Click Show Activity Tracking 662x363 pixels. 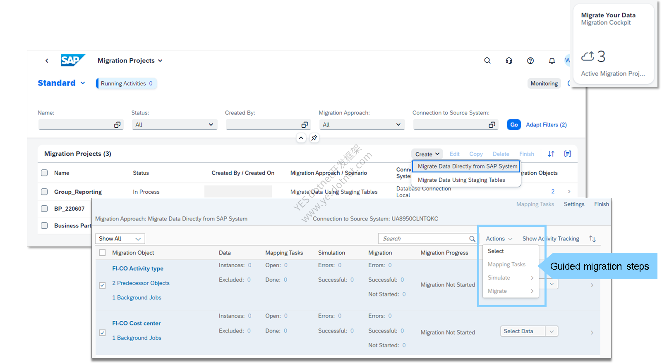[551, 239]
